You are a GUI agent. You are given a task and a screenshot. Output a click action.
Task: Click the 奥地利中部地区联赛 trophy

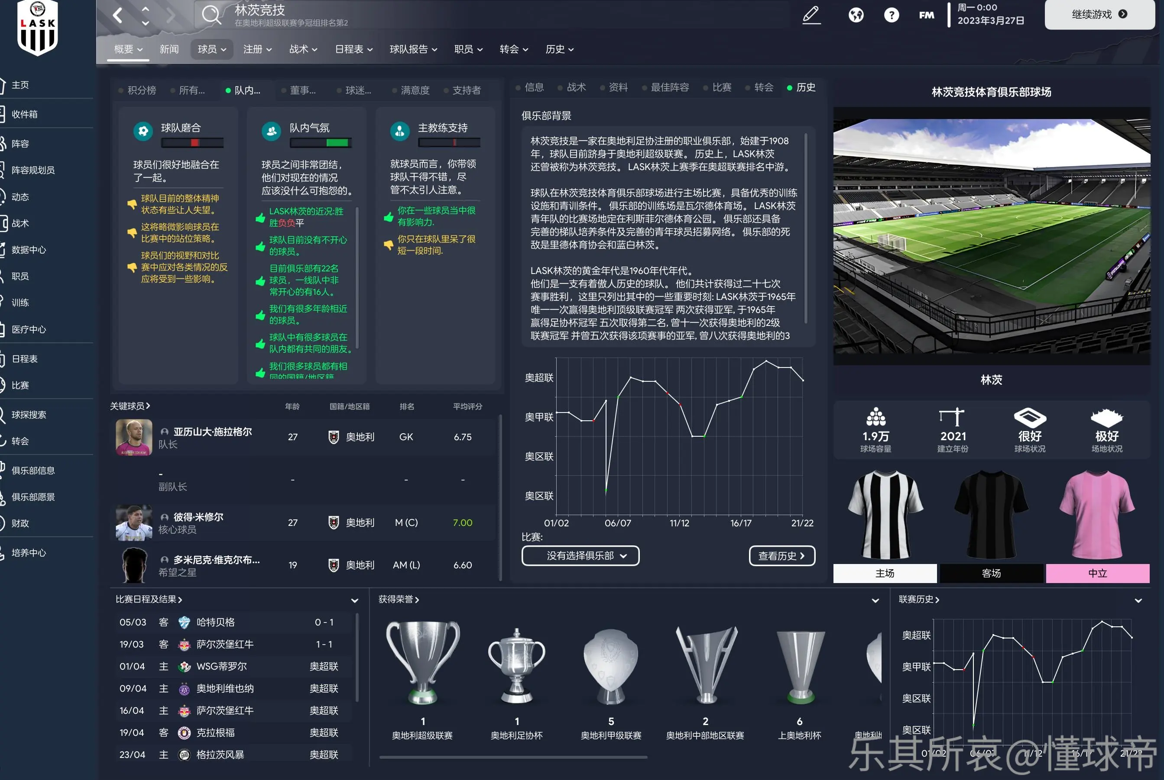[x=706, y=664]
